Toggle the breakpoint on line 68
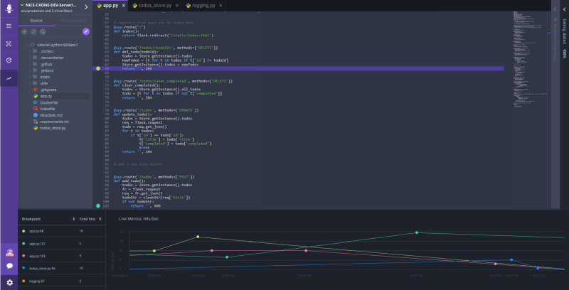The width and height of the screenshot is (569, 290). coord(98,68)
